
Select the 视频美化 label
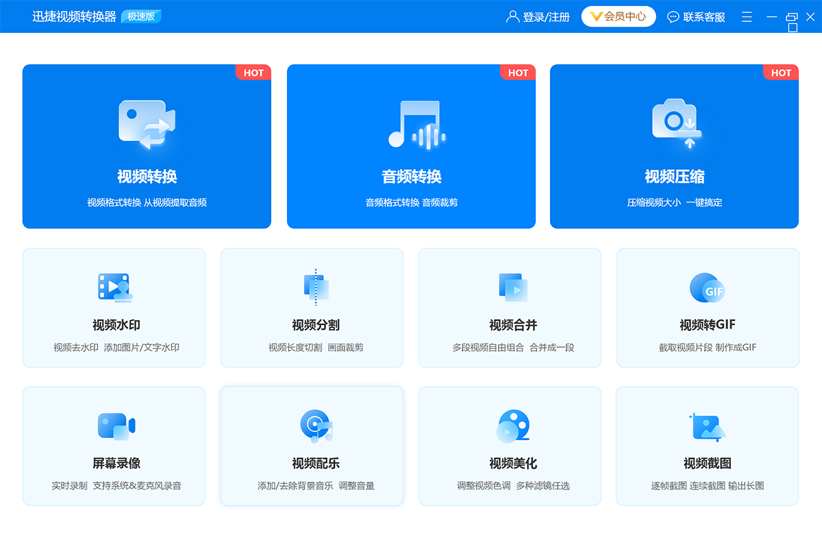[513, 463]
